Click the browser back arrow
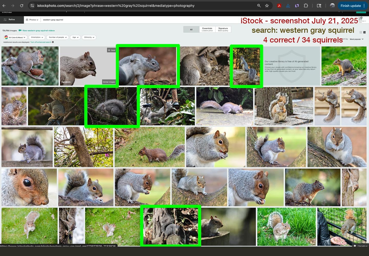369x256 pixels. [4, 6]
